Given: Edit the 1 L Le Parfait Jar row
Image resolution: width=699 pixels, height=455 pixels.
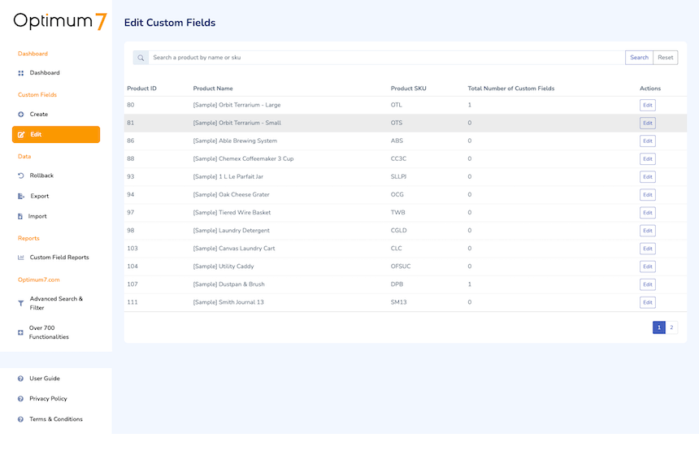Looking at the screenshot, I should pyautogui.click(x=647, y=177).
